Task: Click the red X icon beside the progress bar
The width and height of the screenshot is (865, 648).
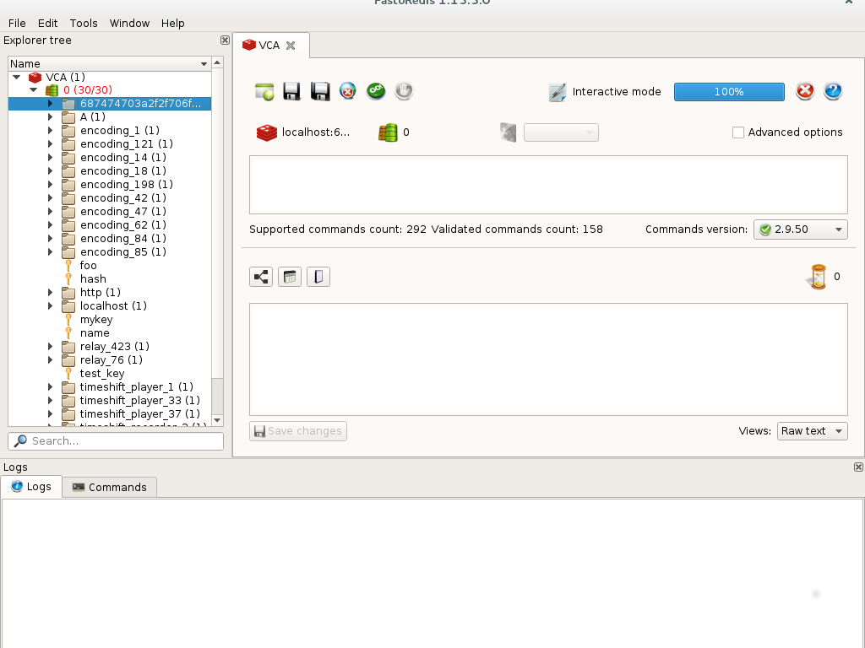Action: [x=805, y=91]
